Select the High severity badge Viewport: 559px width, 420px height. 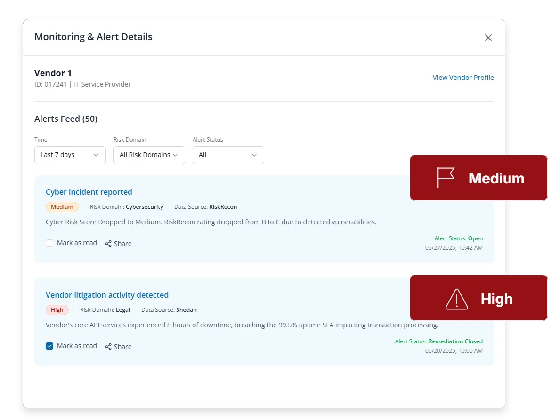pos(57,310)
